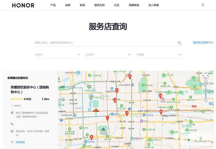This screenshot has width=216, height=149.
Task: Zoom in using map plus button
Action: click(205, 81)
